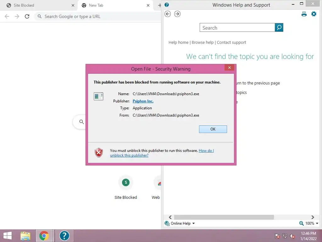Close the New Tab tab in Chrome
This screenshot has height=242, width=322.
tap(148, 5)
